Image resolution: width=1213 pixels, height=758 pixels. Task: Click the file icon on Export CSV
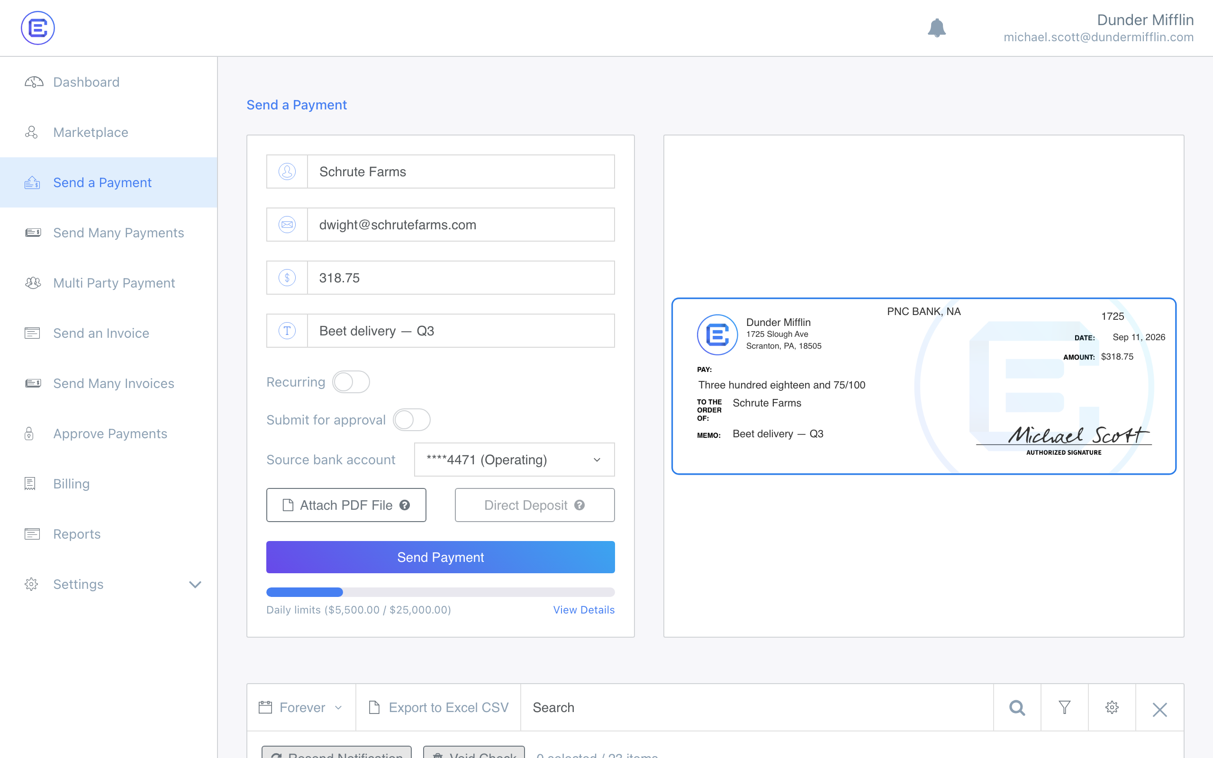374,707
